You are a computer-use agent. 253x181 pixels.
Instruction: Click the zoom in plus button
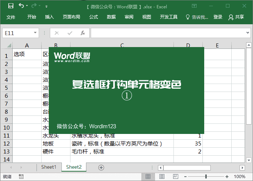click(227, 177)
